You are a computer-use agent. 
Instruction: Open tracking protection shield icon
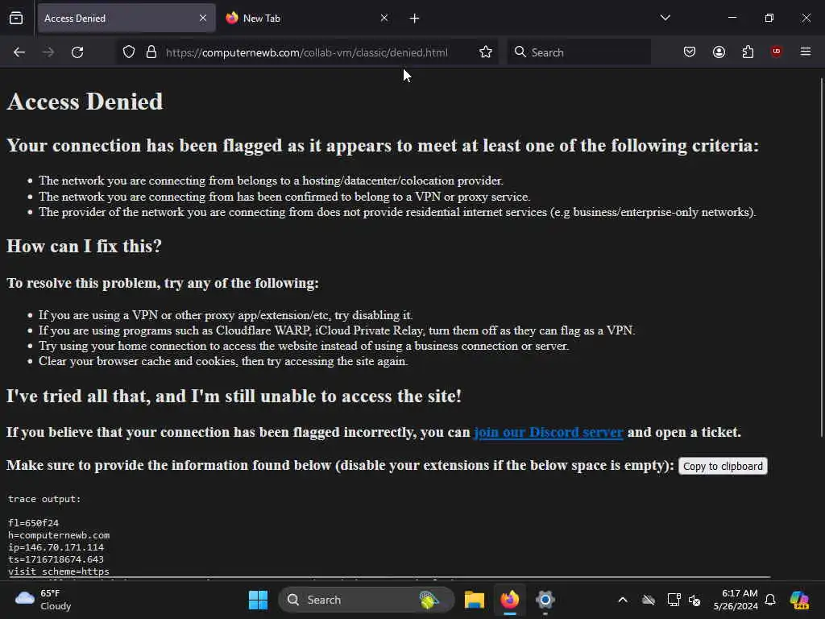[x=129, y=52]
